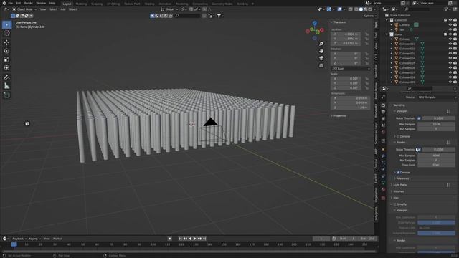Image resolution: width=459 pixels, height=258 pixels.
Task: Select the Annotate tool
Action: click(6, 77)
